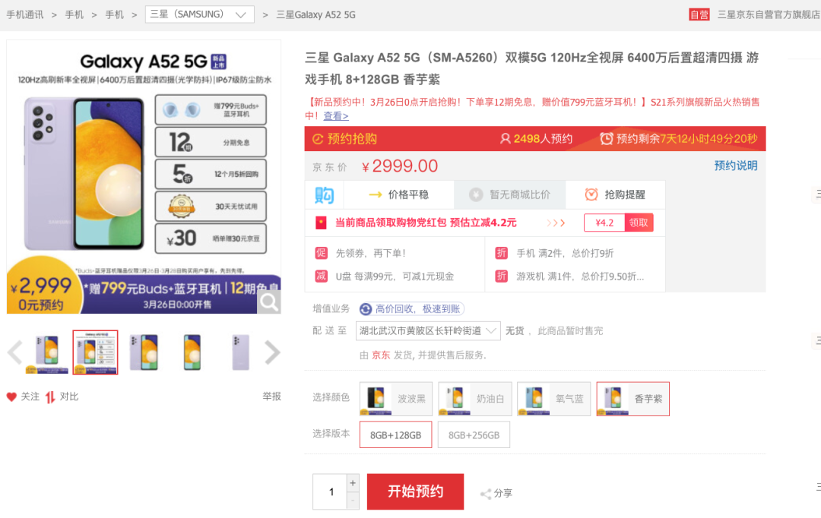Click the 京东 link in the shipping note
The height and width of the screenshot is (518, 821).
381,355
